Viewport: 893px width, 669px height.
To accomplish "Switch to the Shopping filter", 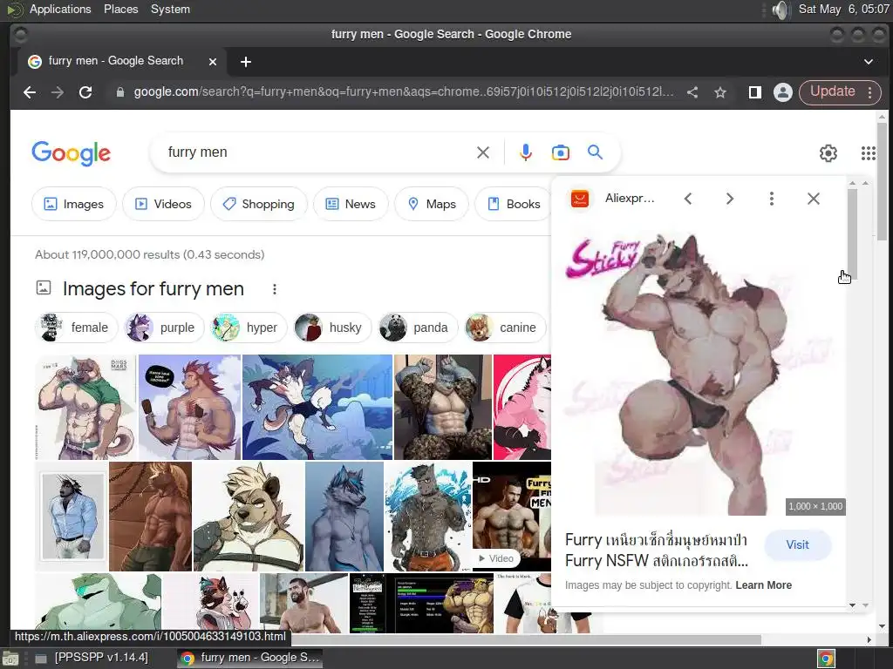I will point(259,204).
